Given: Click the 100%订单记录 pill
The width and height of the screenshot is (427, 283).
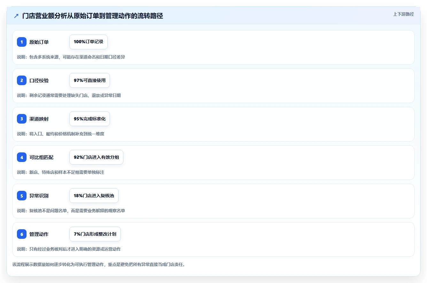Looking at the screenshot, I should [89, 42].
